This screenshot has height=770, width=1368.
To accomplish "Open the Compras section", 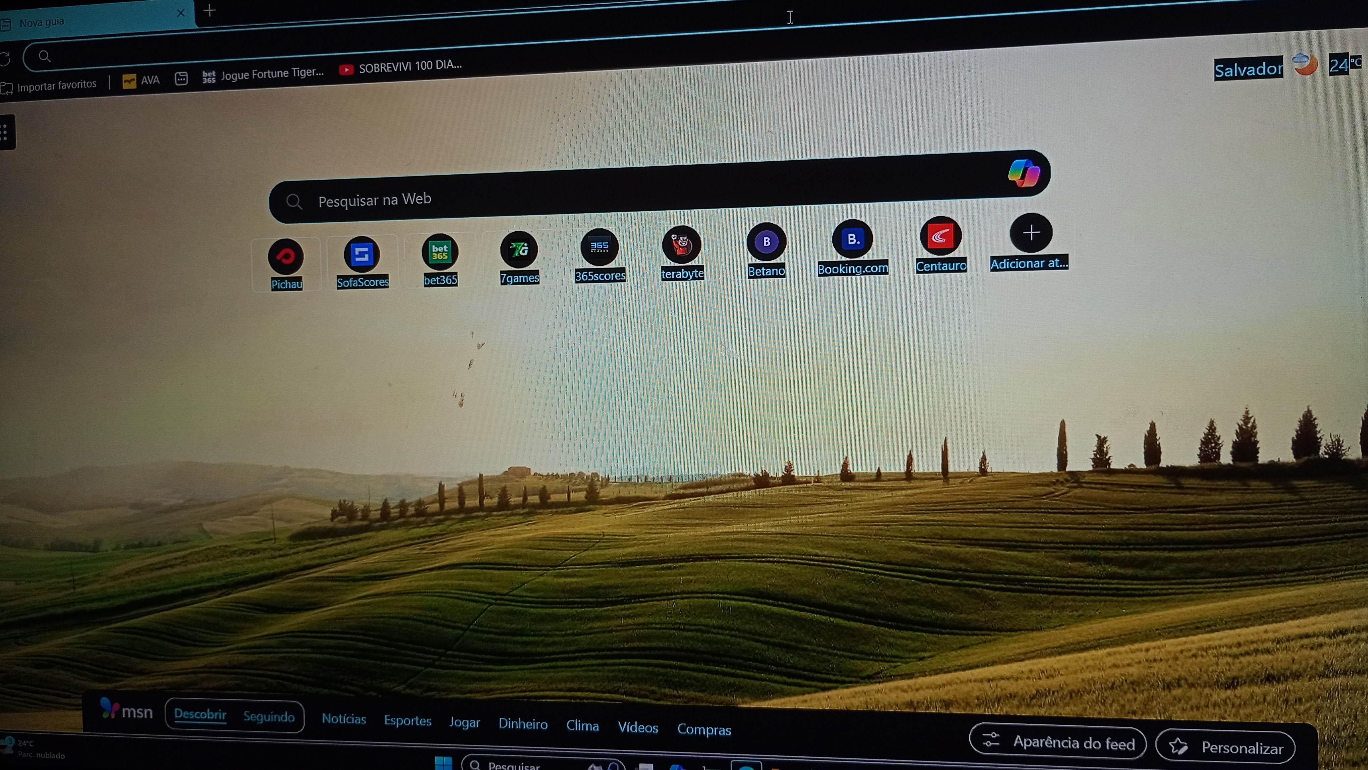I will [704, 730].
